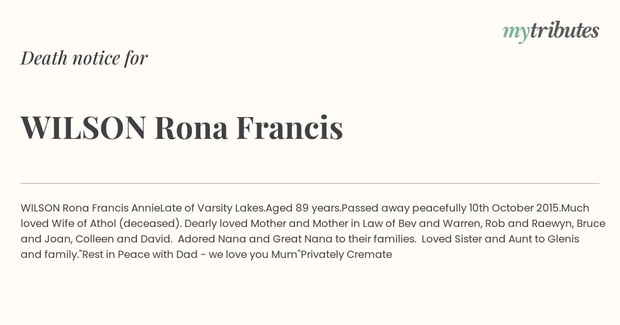Screen dimensions: 620x325
Task: Click 'Loved Sister and Aunt to Glenis'
Action: [501, 239]
